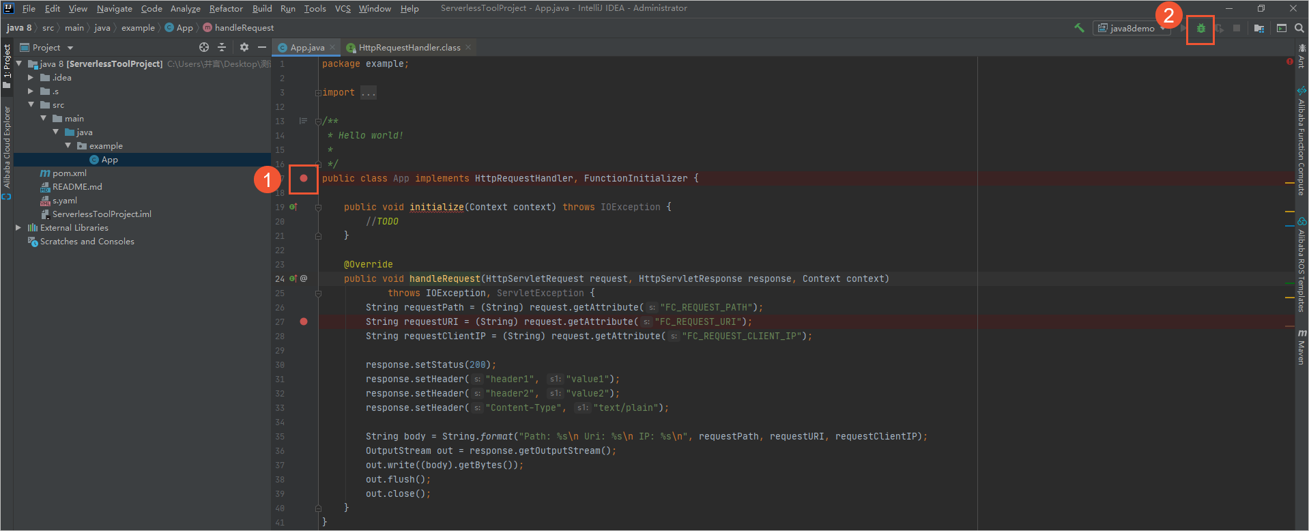1309x531 pixels.
Task: Switch to App.java editor tab
Action: pos(307,48)
